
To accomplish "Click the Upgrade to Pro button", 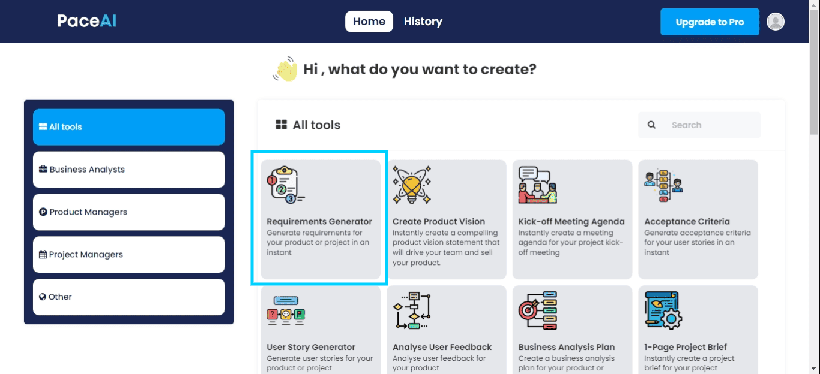I will click(x=710, y=21).
